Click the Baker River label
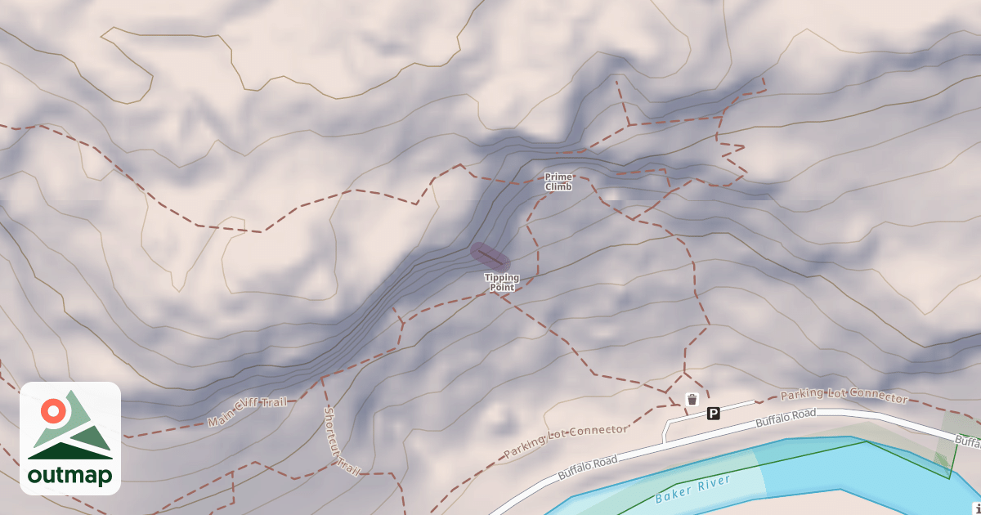 pyautogui.click(x=692, y=487)
